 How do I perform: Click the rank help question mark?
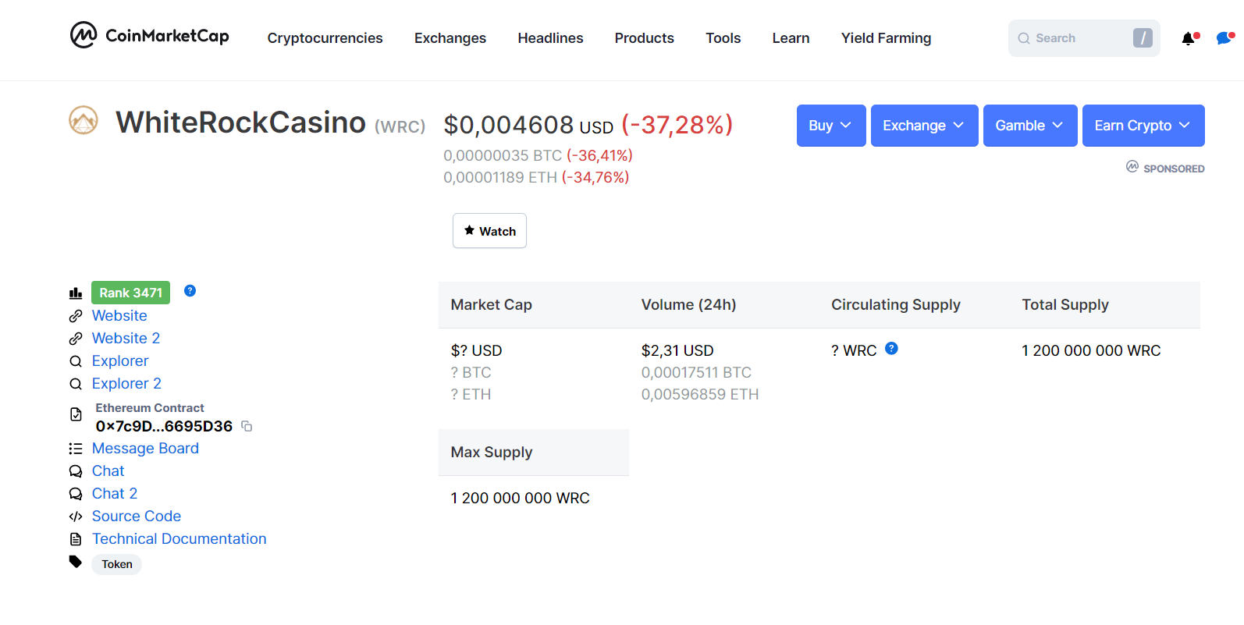[190, 291]
